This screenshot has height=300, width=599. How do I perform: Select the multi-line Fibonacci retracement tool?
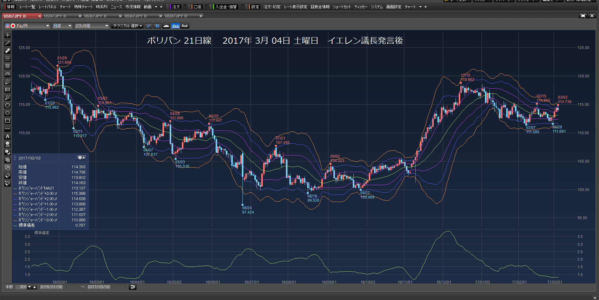pyautogui.click(x=7, y=66)
